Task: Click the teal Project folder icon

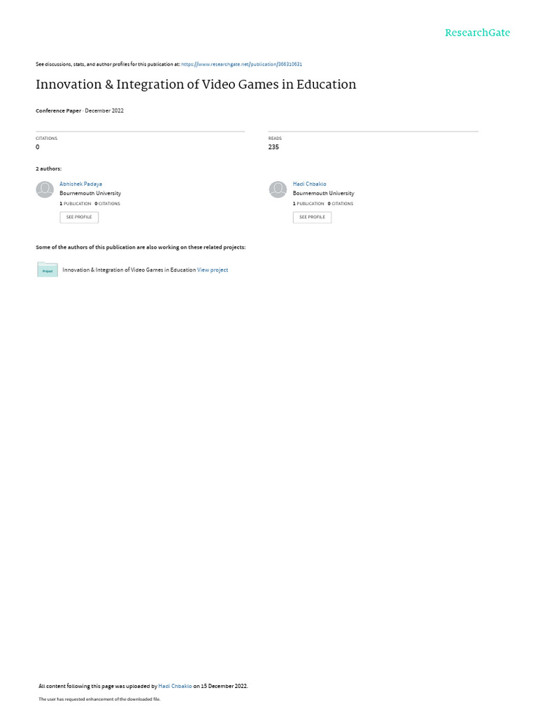Action: coord(48,269)
